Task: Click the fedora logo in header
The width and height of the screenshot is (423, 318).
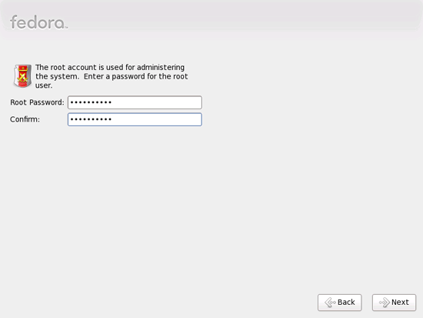Action: coord(38,22)
